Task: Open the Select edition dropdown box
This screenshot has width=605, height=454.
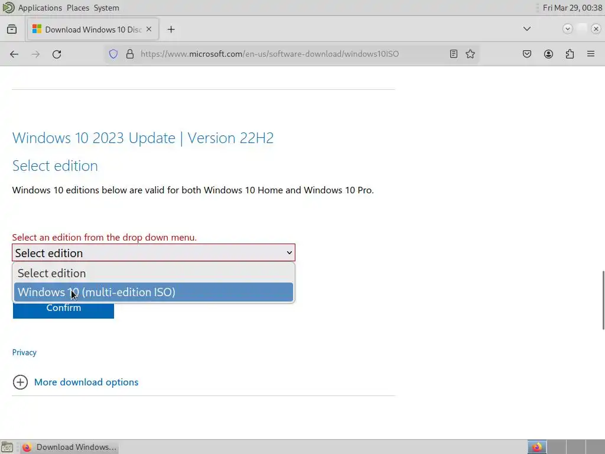Action: click(x=154, y=253)
